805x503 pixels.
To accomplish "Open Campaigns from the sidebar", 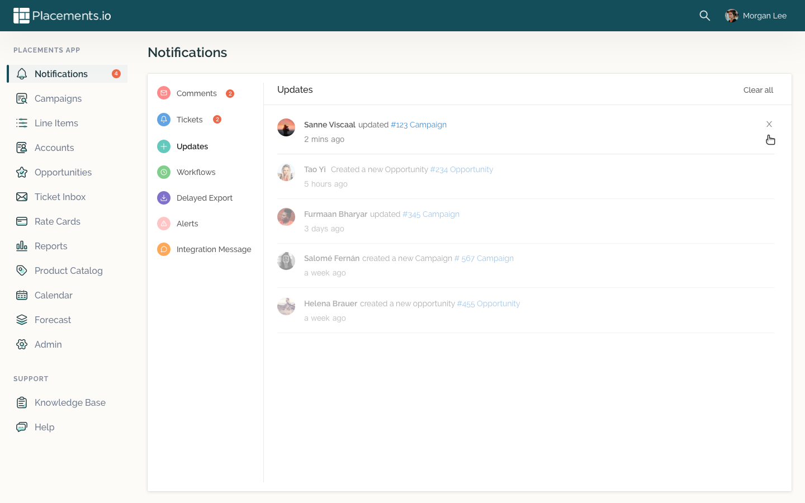I will point(58,98).
